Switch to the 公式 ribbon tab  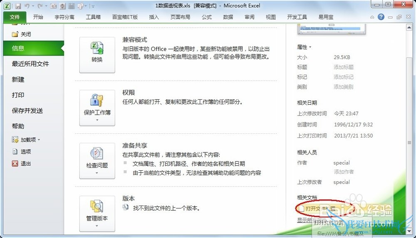(x=206, y=17)
